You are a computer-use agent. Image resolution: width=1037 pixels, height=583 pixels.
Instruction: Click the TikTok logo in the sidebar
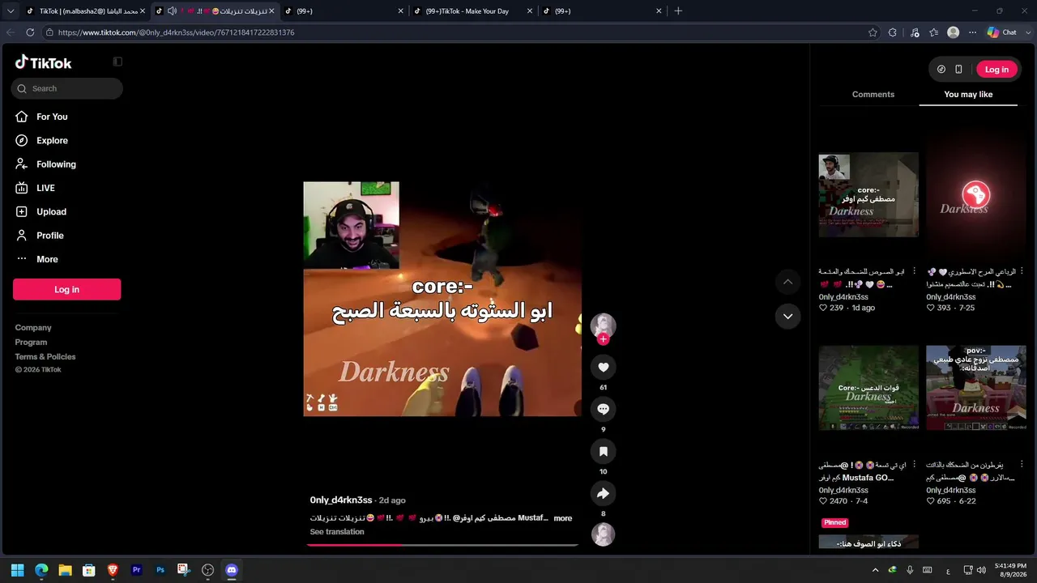pyautogui.click(x=44, y=62)
